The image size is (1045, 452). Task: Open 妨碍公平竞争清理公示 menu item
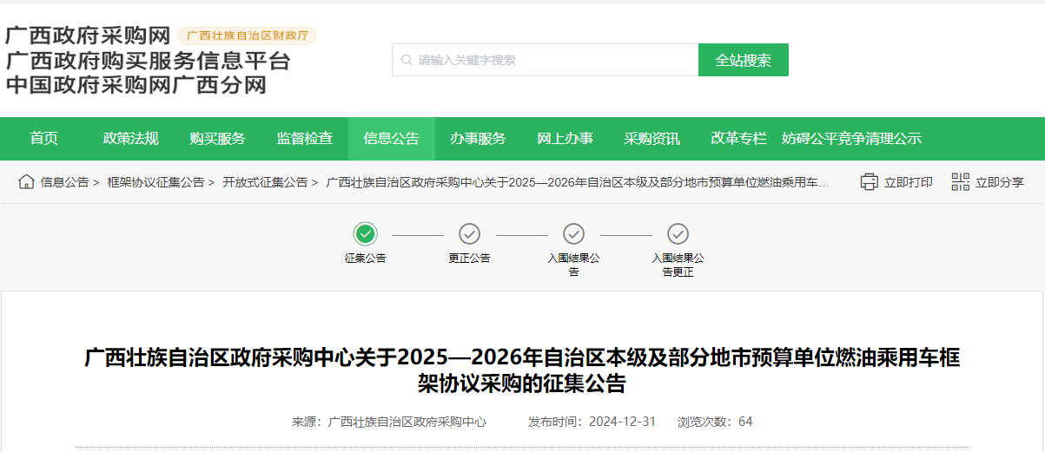pyautogui.click(x=851, y=139)
